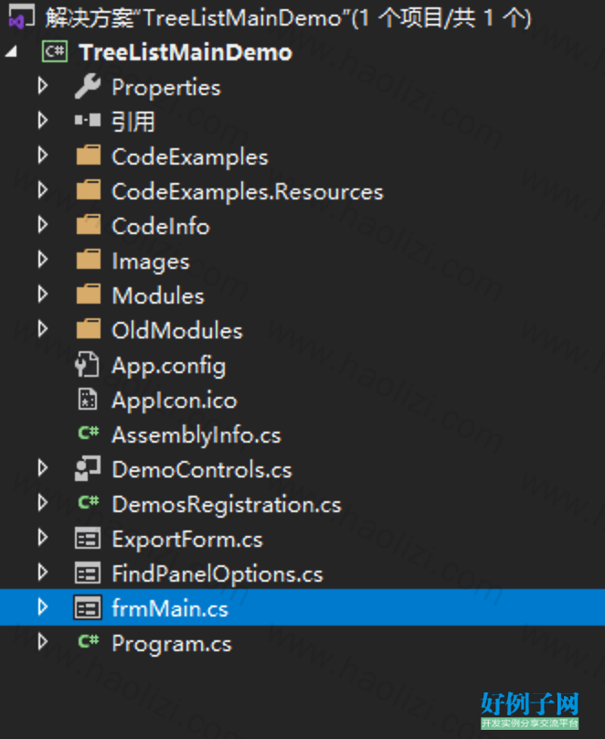Select the DemoControls.cs file name

(x=202, y=470)
